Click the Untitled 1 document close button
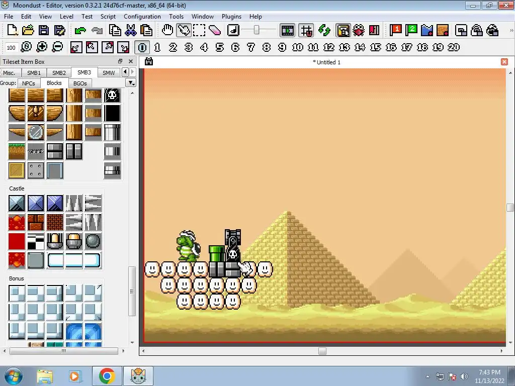Viewport: 515px width, 386px height. pyautogui.click(x=504, y=62)
